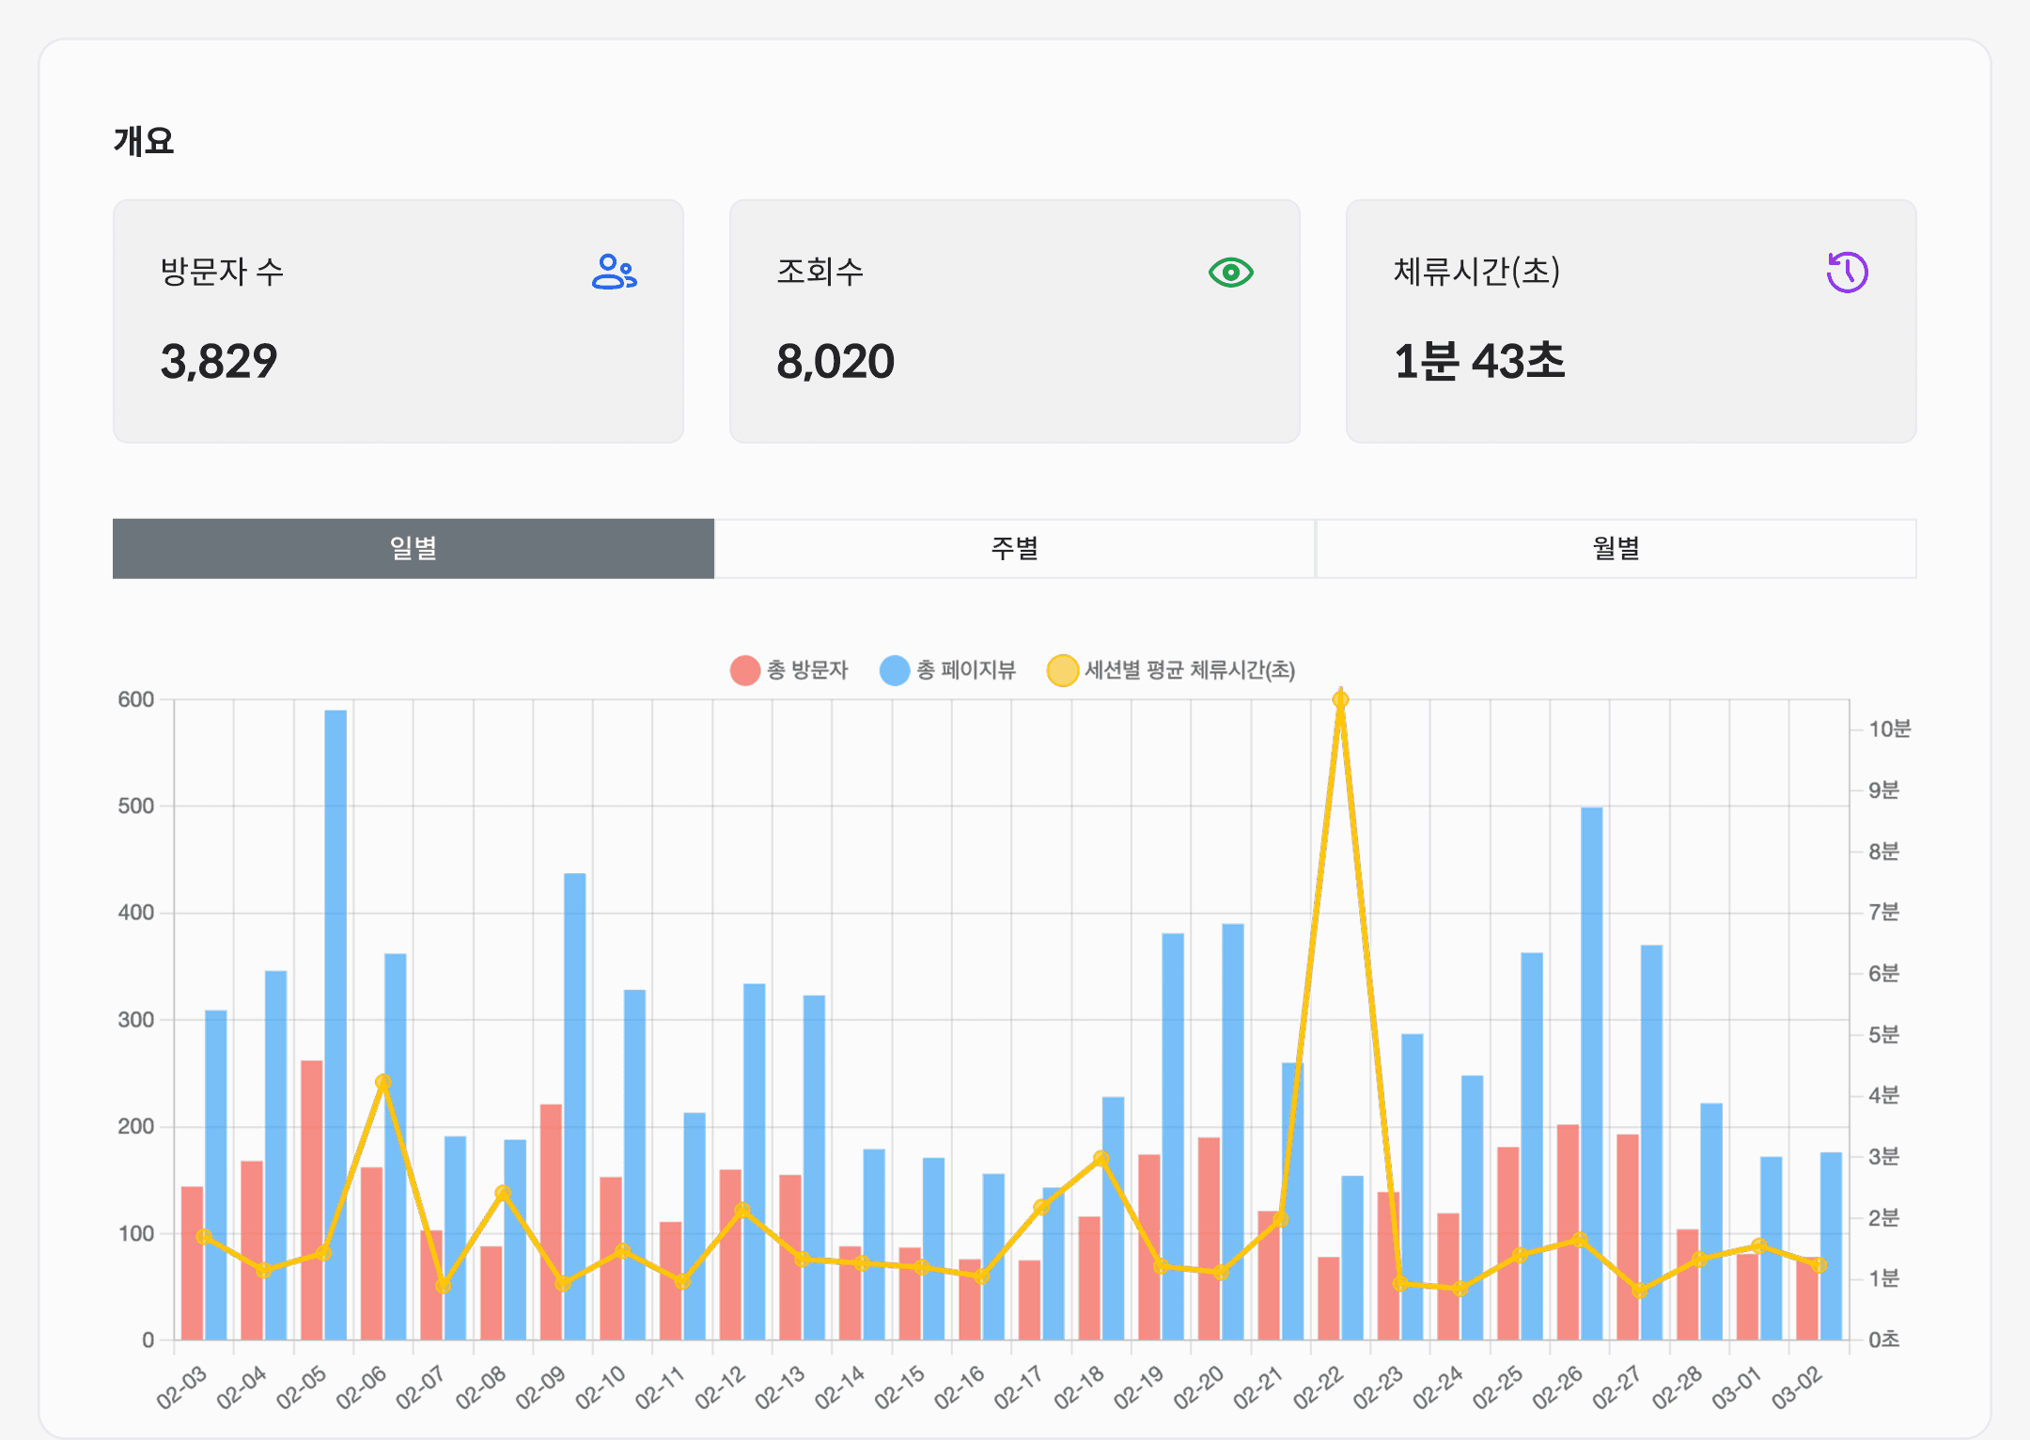
Task: Click the yellow peak point on 02-22
Action: tap(1340, 699)
